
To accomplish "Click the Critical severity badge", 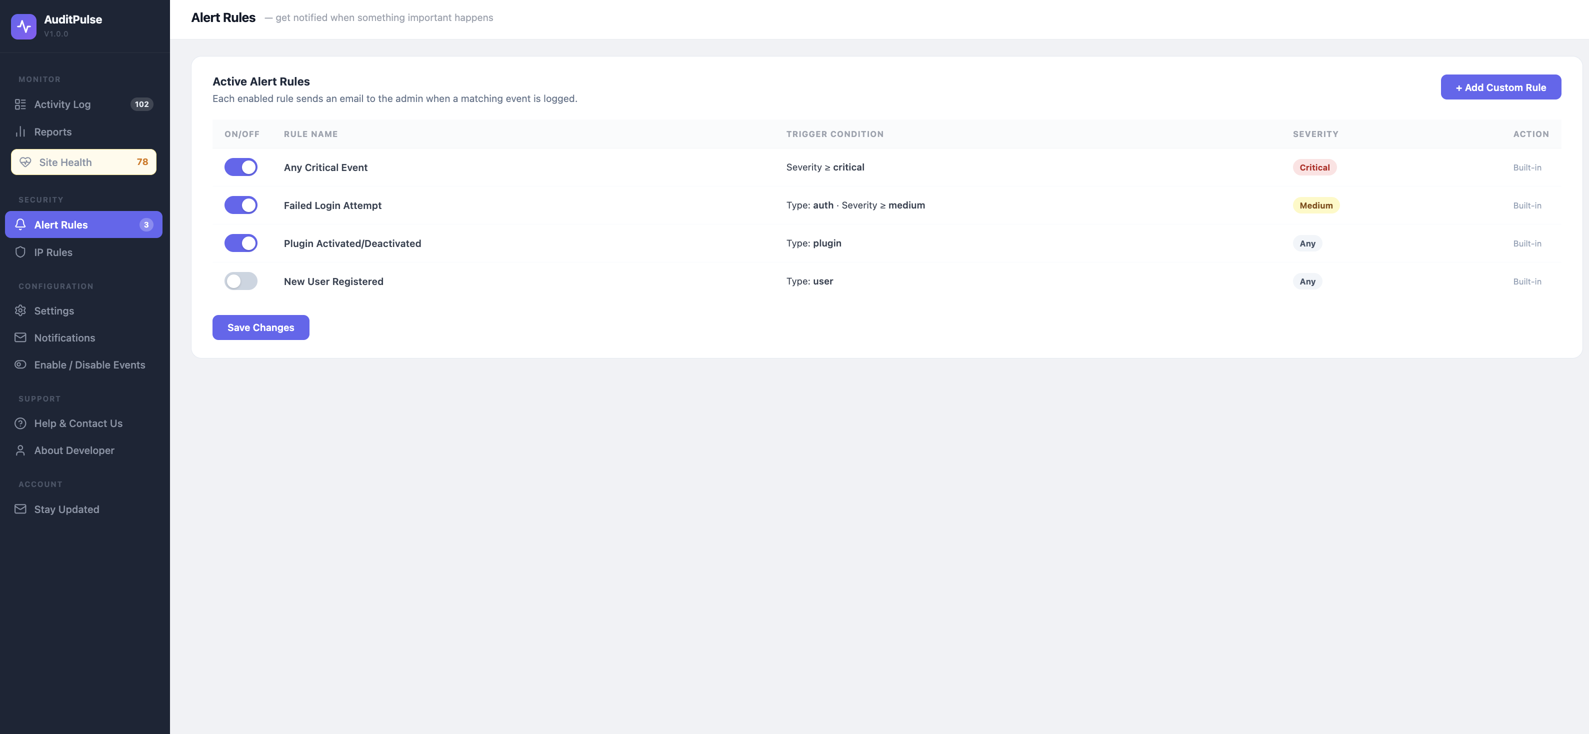I will point(1314,167).
